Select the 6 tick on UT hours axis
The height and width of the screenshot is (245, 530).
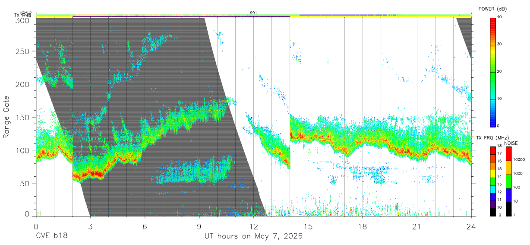click(x=145, y=226)
